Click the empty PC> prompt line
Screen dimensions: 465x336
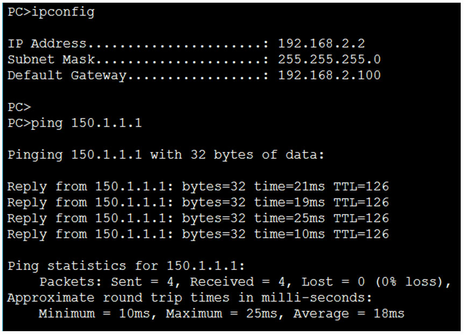(19, 107)
